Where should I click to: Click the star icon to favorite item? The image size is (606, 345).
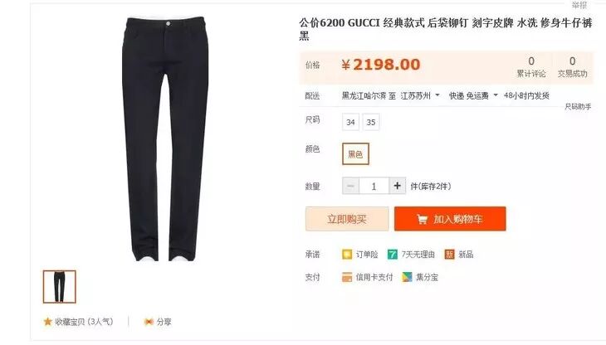click(47, 322)
